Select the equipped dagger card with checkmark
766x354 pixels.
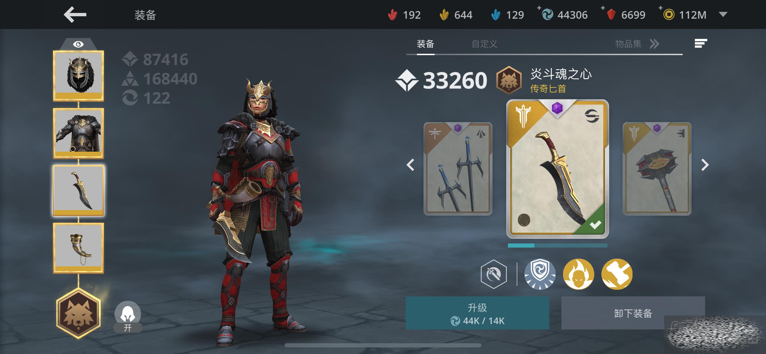[558, 169]
